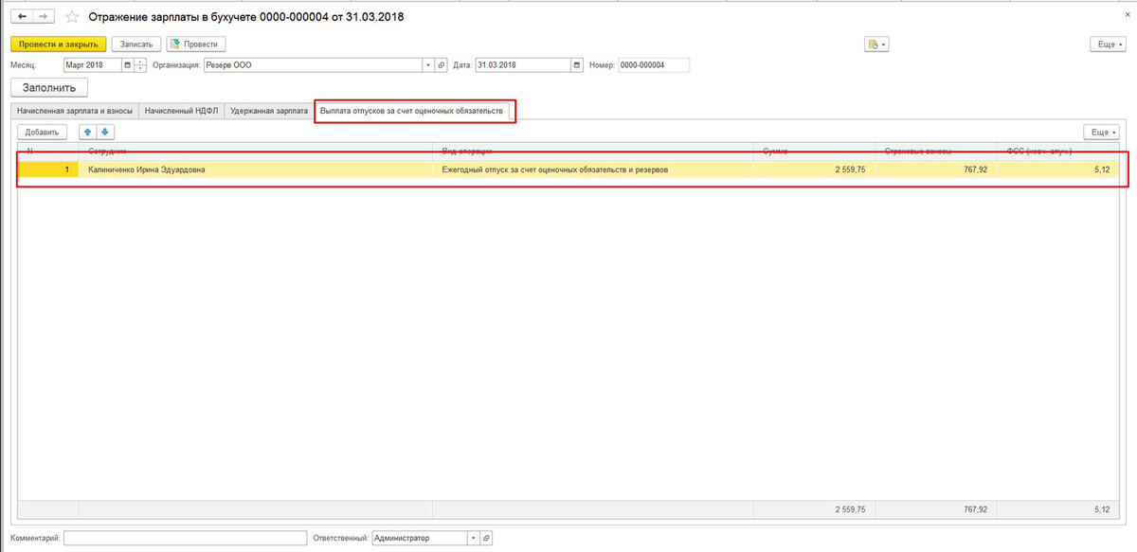Open the top toolbar reports icon dropdown
This screenshot has height=552, width=1137.
coord(876,45)
